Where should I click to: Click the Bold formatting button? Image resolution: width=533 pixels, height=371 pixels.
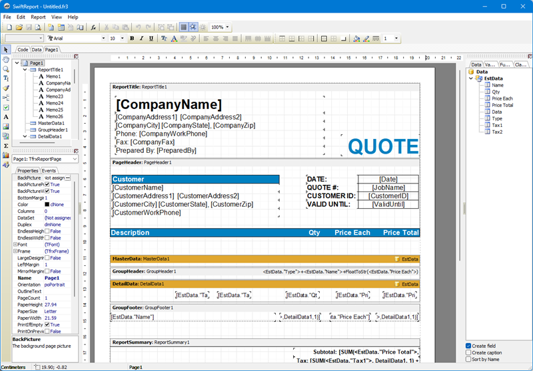click(132, 39)
